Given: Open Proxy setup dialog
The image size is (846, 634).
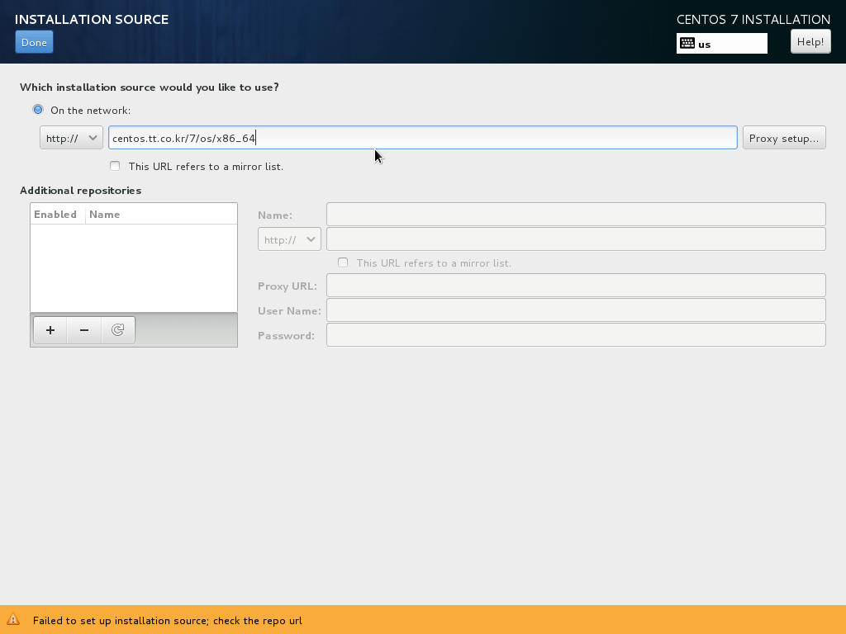Looking at the screenshot, I should coord(784,138).
